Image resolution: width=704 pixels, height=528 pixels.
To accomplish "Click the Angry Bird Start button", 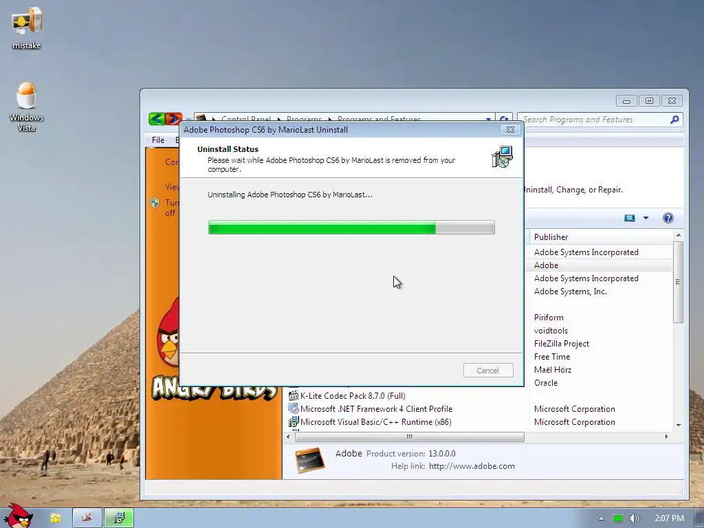I will [x=18, y=516].
